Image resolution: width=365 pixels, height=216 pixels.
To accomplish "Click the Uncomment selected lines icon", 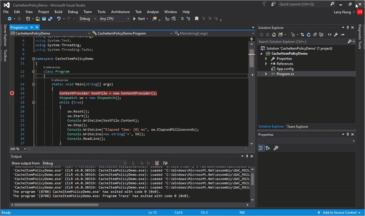I will (x=188, y=19).
